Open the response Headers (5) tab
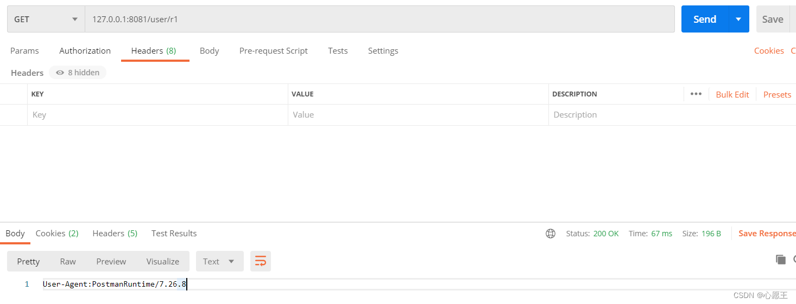The width and height of the screenshot is (796, 304). click(x=115, y=233)
